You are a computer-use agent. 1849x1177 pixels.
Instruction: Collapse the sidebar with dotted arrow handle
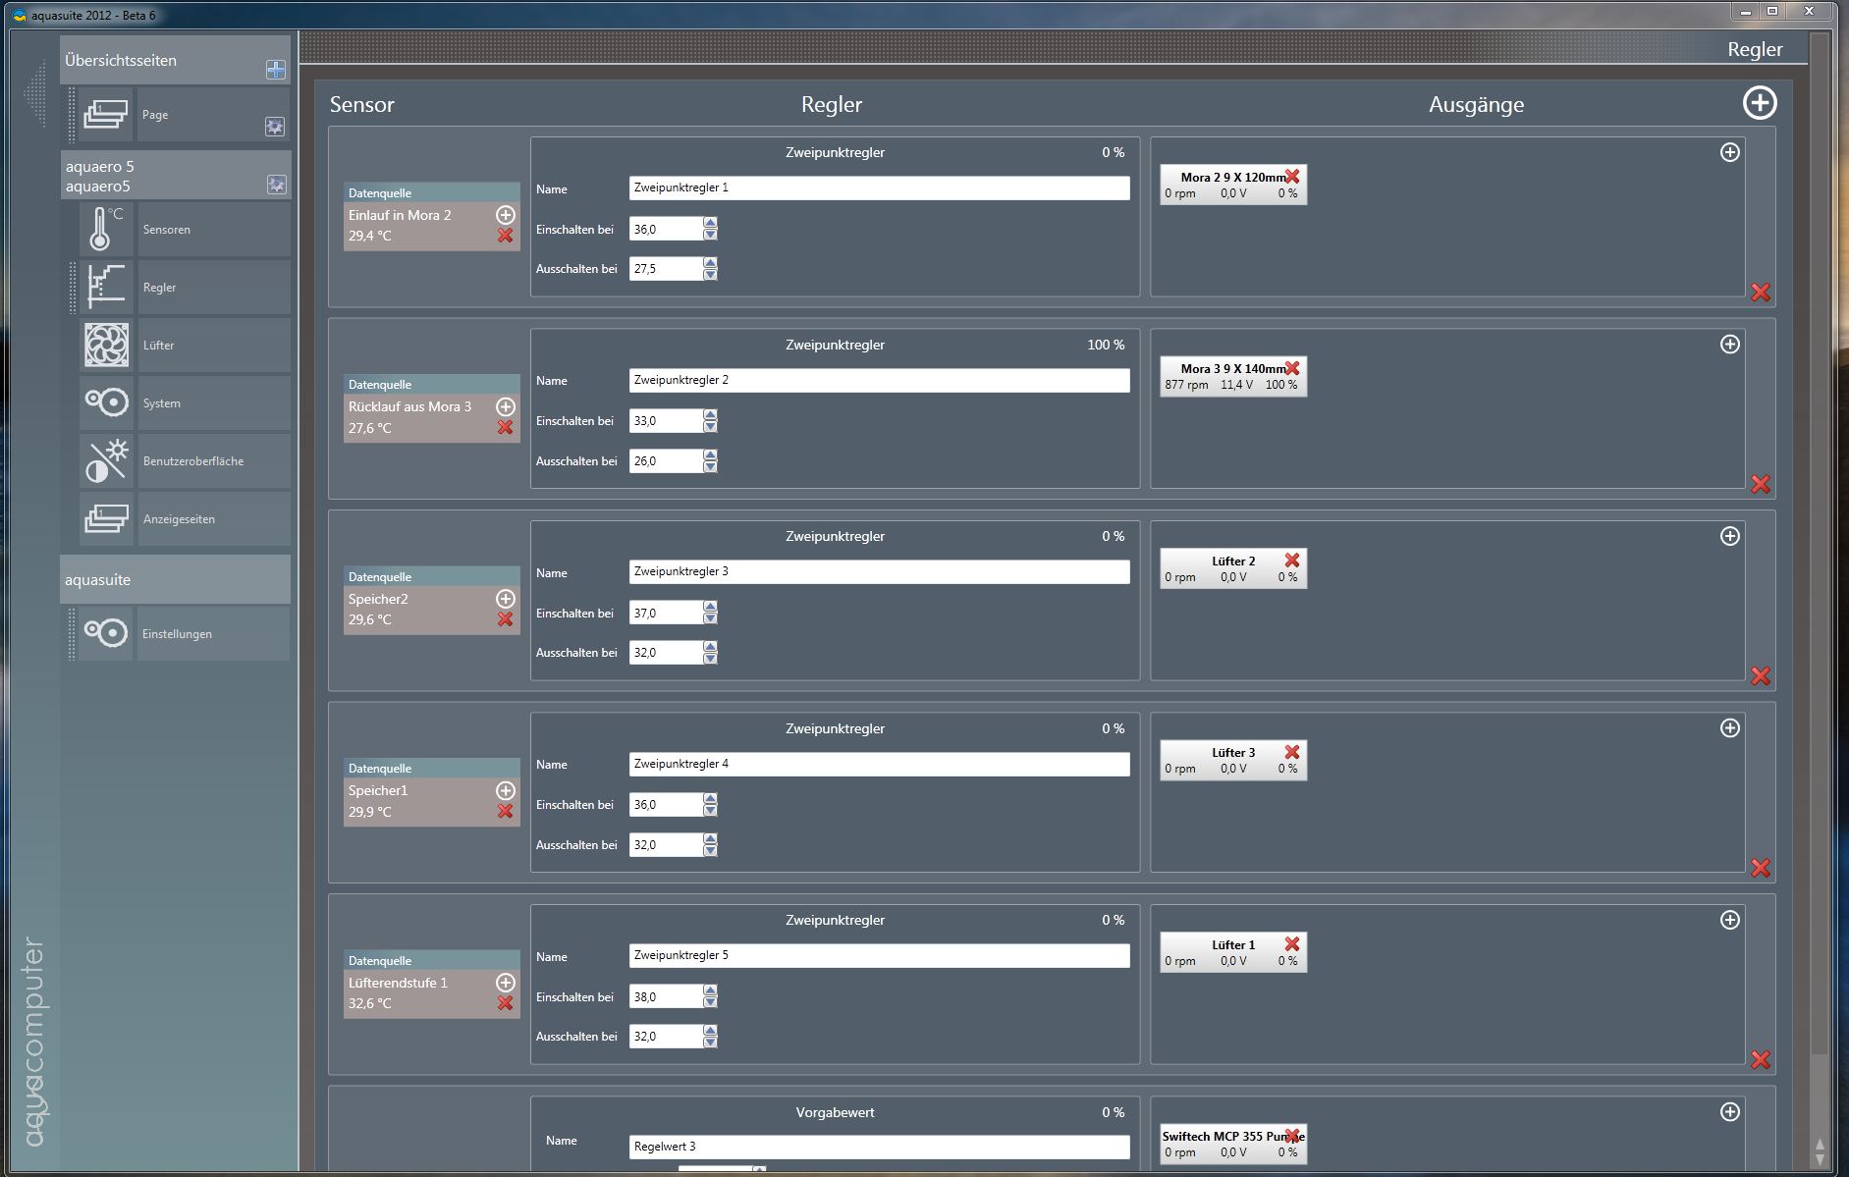[35, 94]
